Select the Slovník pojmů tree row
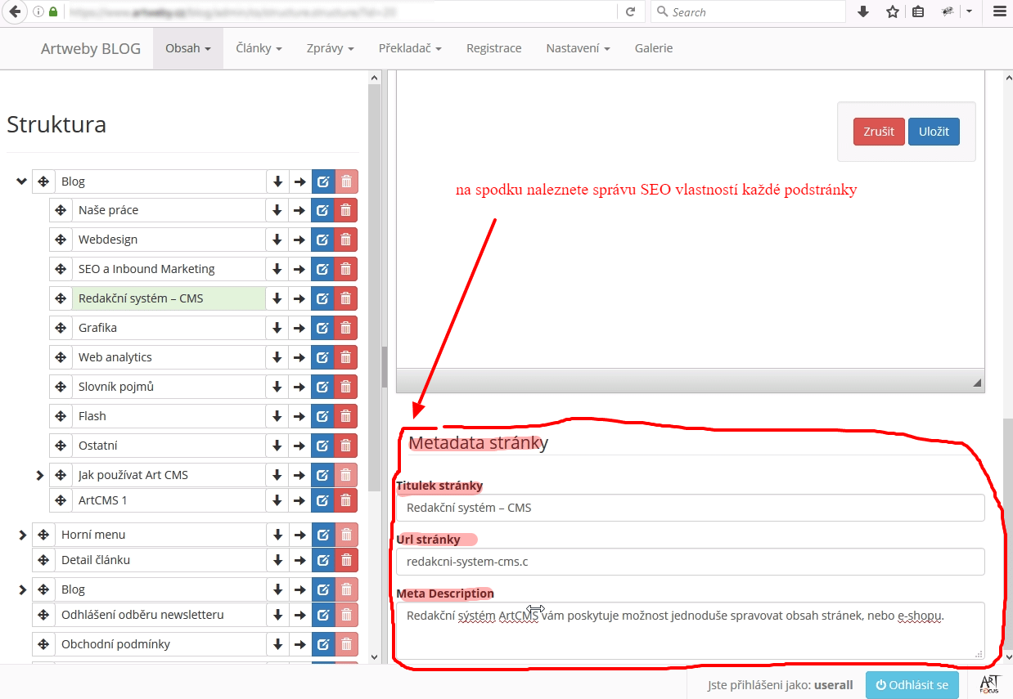The height and width of the screenshot is (699, 1013). click(x=169, y=387)
